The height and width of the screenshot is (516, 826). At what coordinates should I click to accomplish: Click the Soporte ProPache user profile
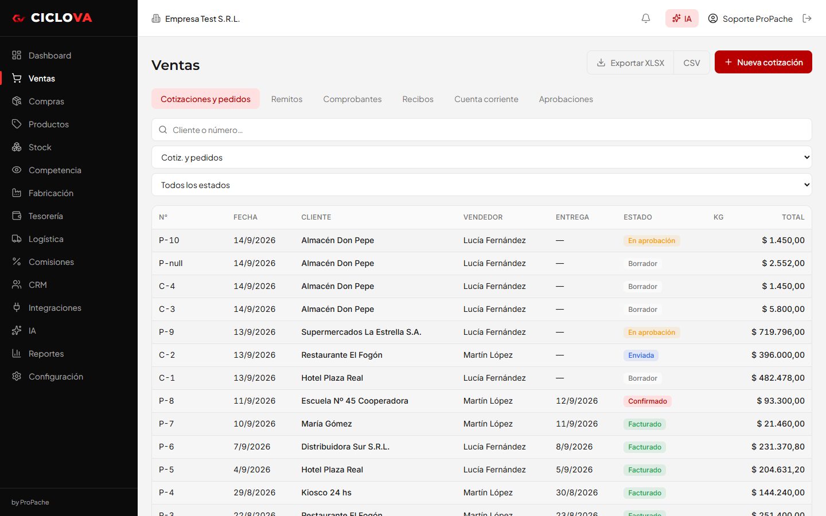pos(750,18)
